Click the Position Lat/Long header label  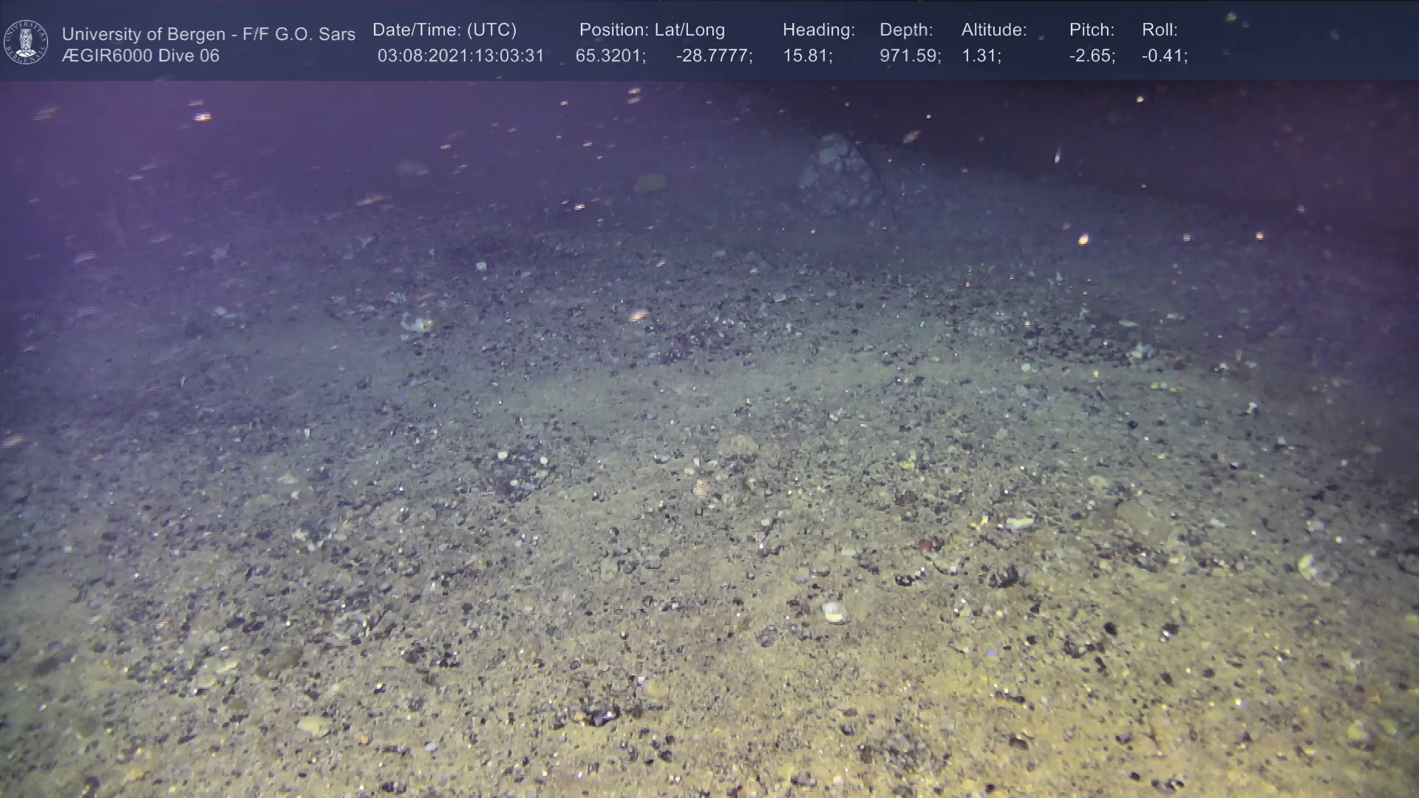[x=651, y=30]
